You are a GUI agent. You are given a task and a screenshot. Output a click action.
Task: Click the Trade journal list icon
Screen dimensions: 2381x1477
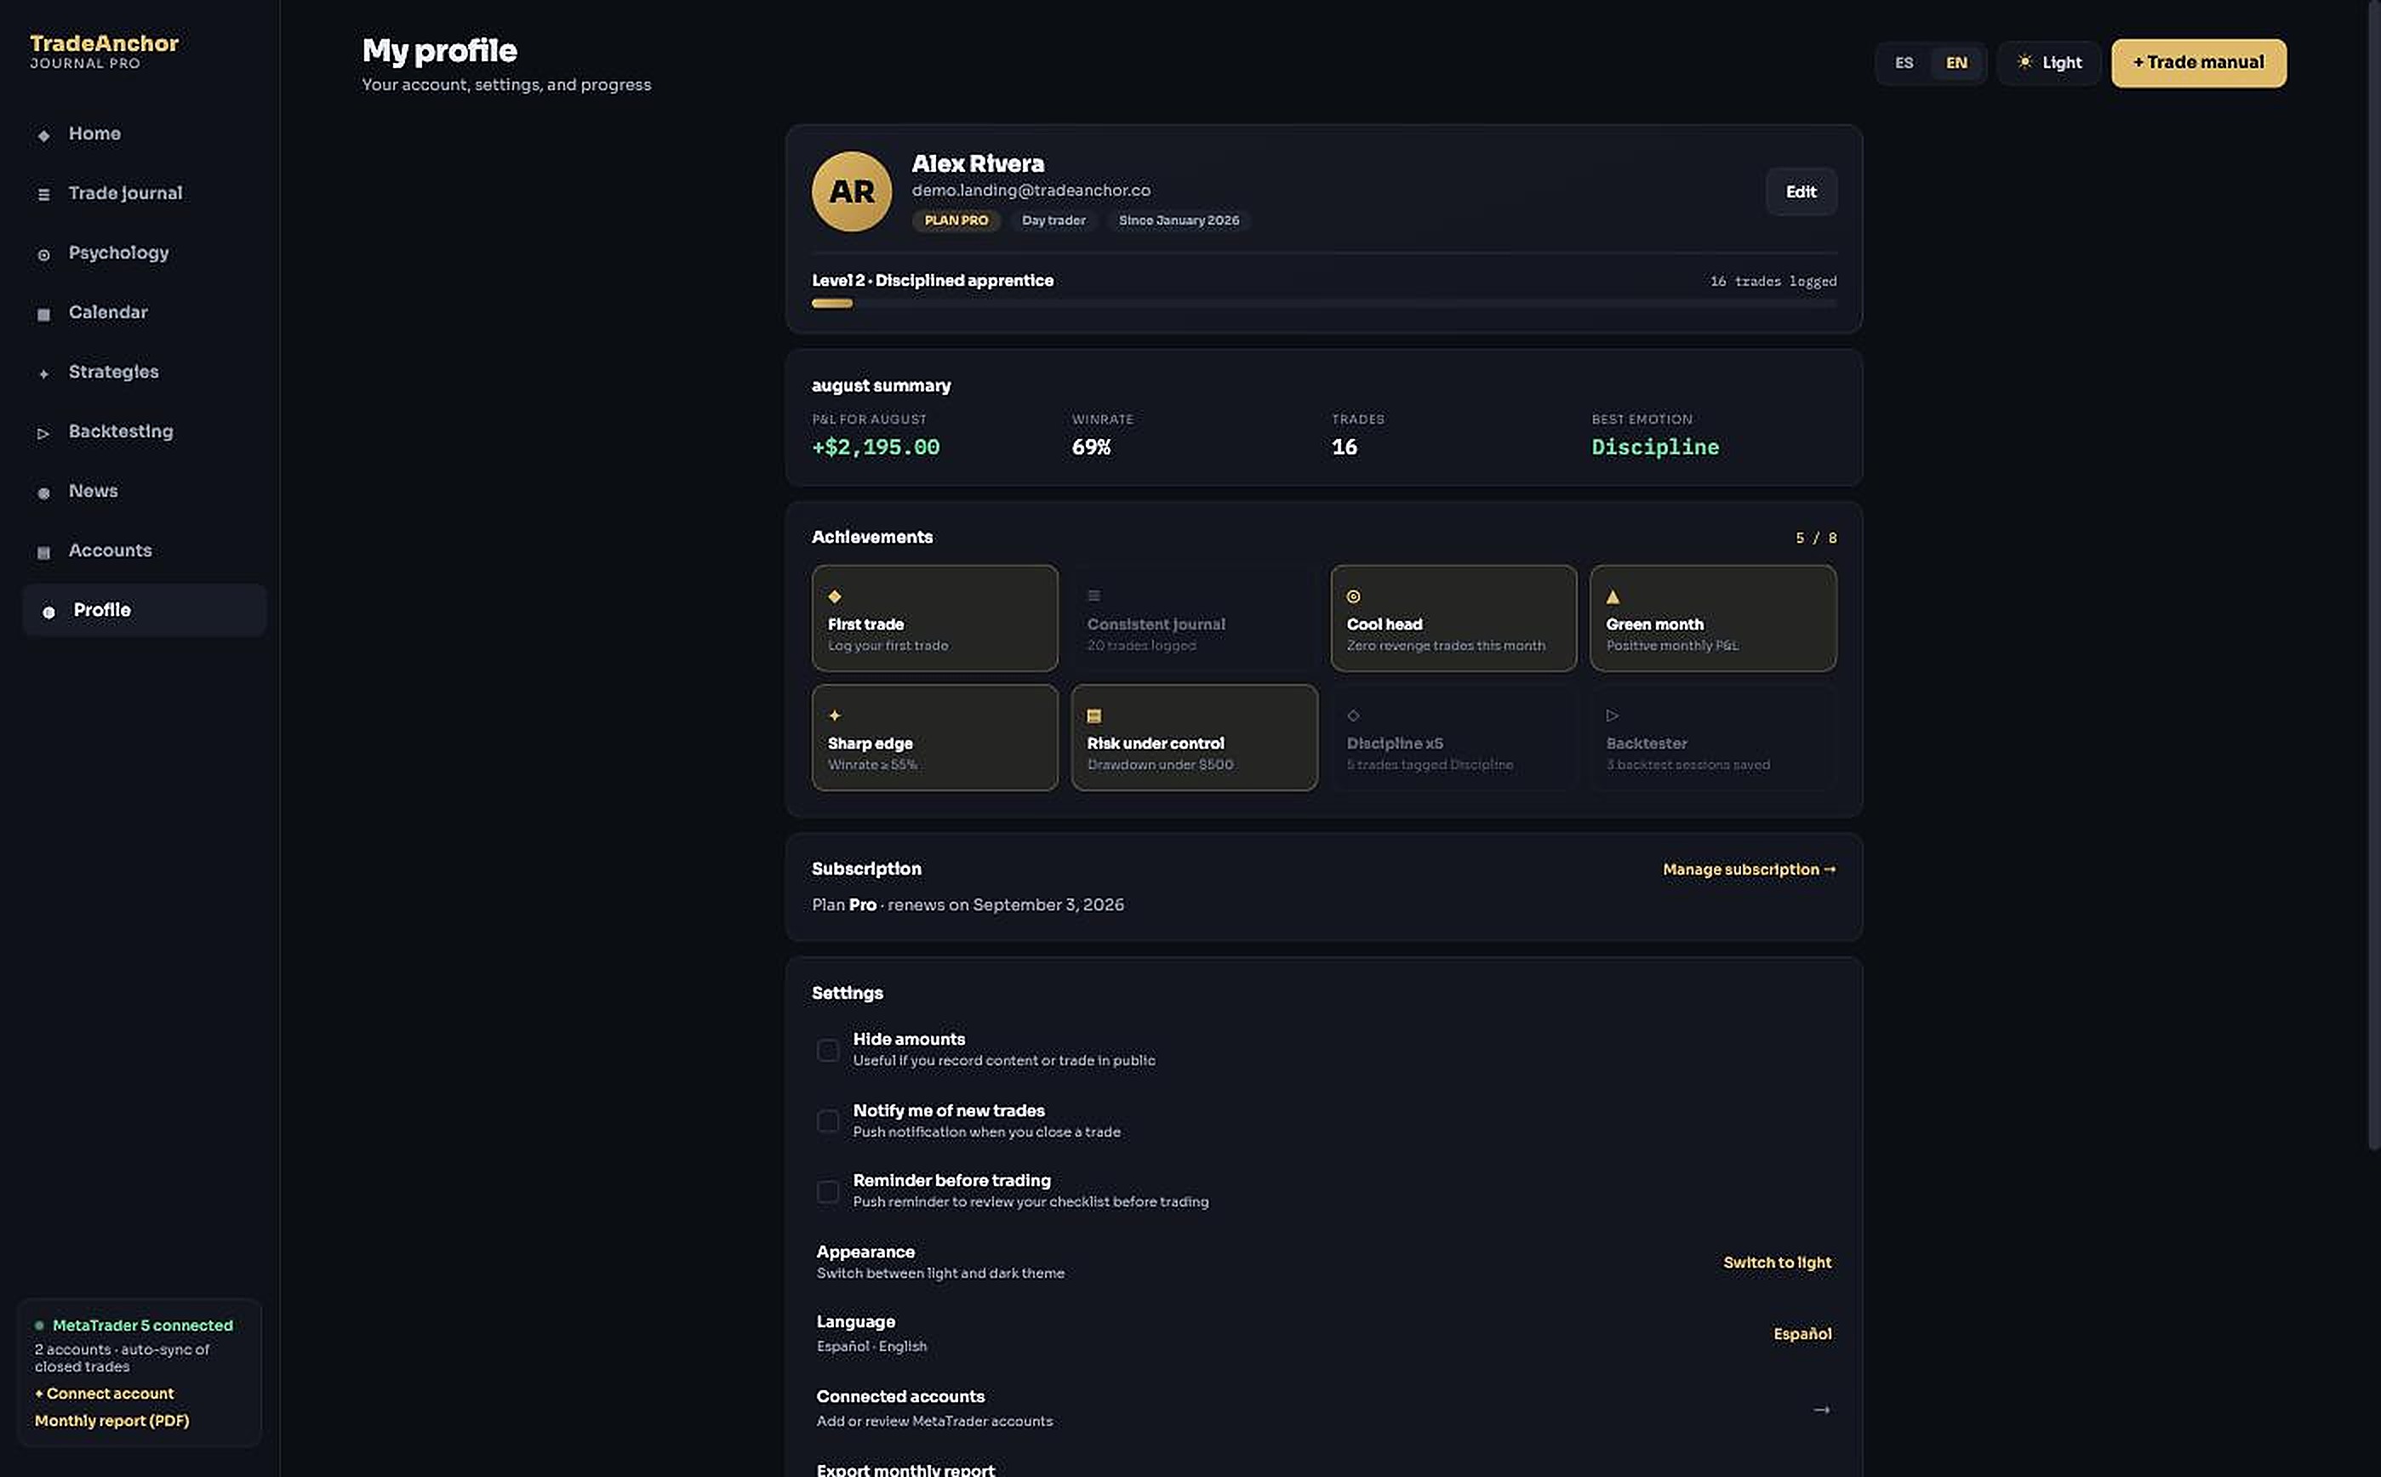point(43,194)
